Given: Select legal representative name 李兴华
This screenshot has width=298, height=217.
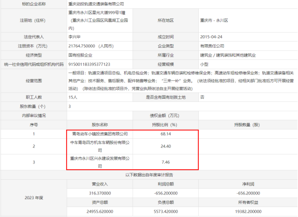Looking at the screenshot, I should tap(74, 37).
